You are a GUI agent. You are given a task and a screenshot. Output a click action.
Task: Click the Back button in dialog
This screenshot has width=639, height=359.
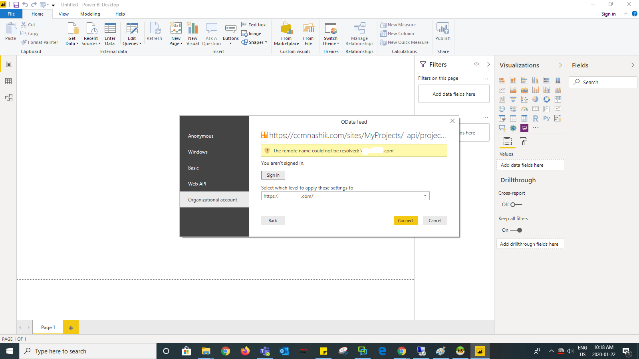coord(273,221)
